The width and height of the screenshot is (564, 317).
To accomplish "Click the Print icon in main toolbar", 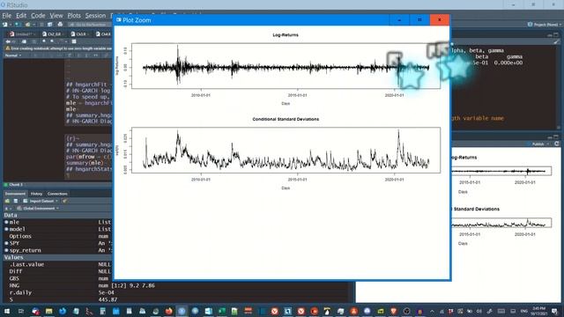I will pyautogui.click(x=60, y=25).
